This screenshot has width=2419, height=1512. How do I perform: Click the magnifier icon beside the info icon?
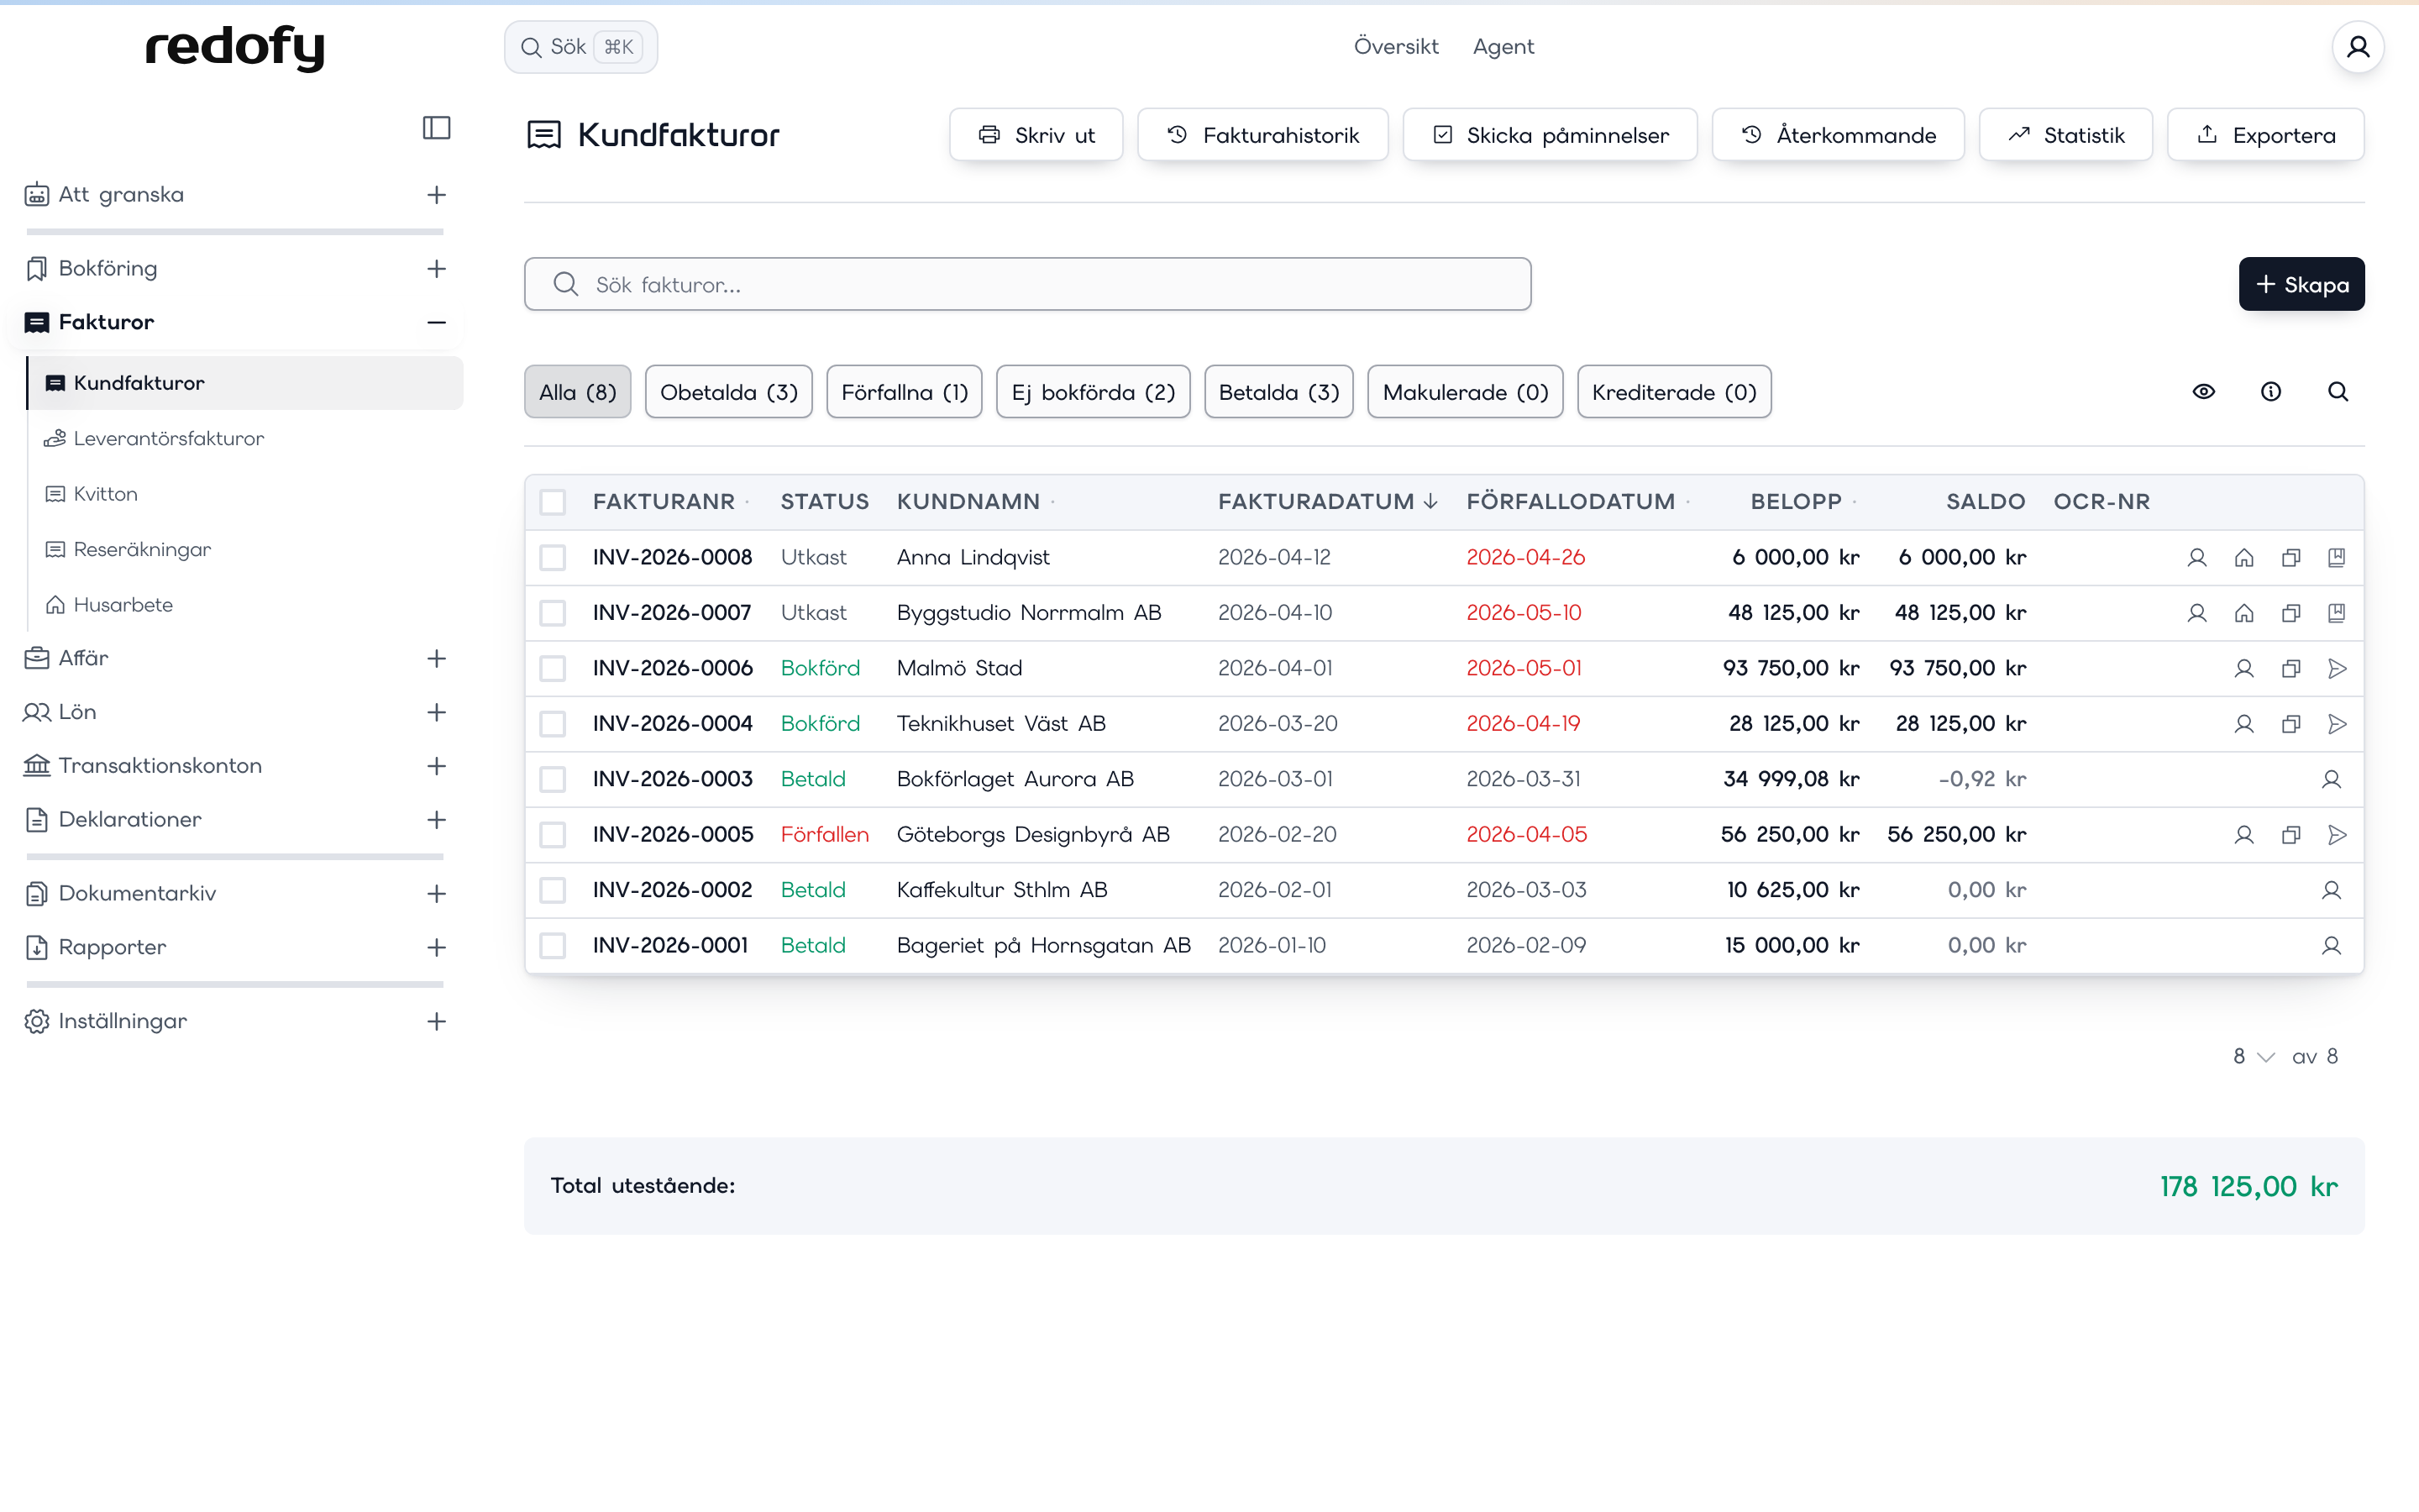pyautogui.click(x=2338, y=392)
